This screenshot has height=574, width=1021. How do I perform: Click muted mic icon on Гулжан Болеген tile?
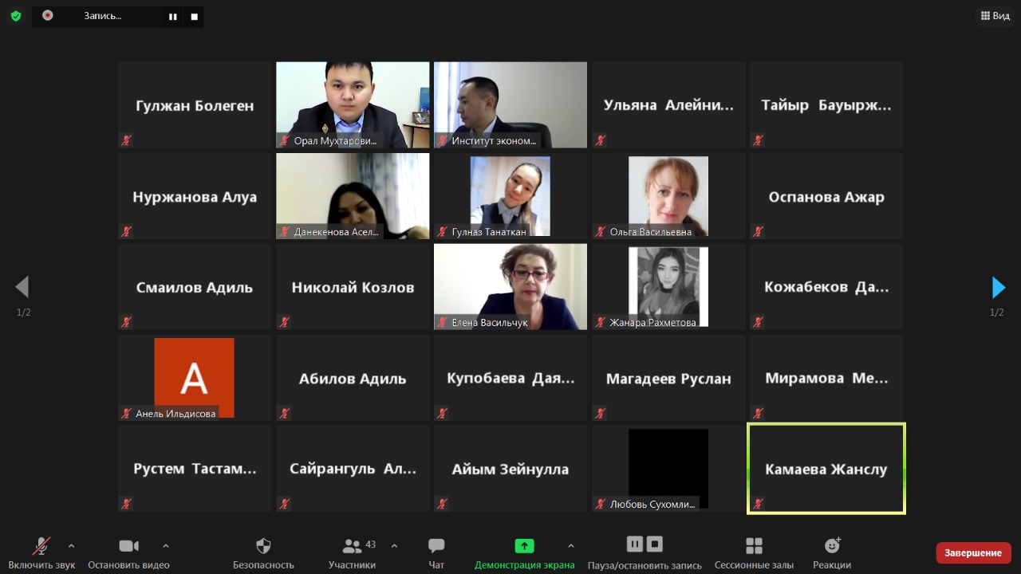[126, 140]
